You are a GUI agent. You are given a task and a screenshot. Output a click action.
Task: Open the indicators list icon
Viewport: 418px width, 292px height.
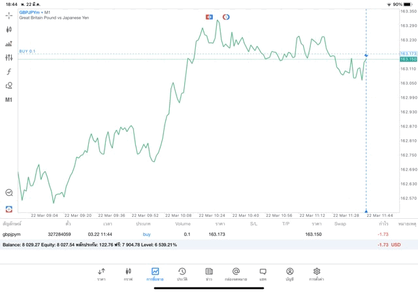click(9, 44)
